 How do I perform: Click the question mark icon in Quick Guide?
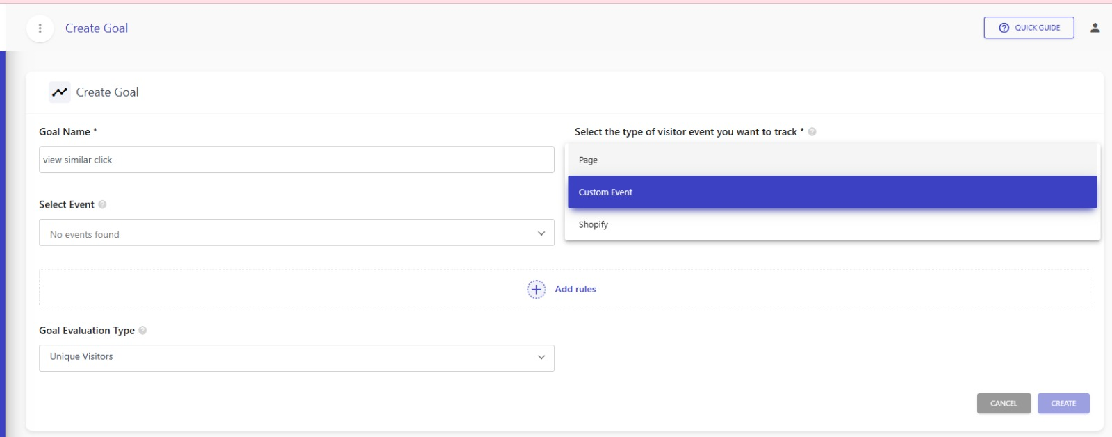click(x=1004, y=28)
